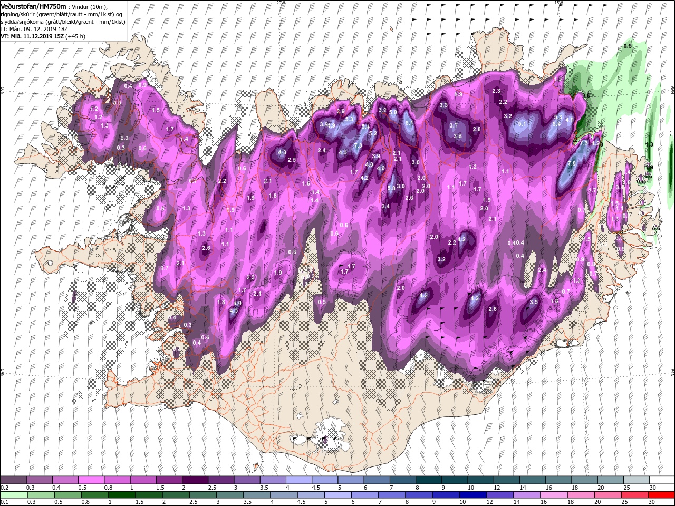The width and height of the screenshot is (675, 506).
Task: Click the Veðurstofan/HM750m title text
Action: [33, 6]
